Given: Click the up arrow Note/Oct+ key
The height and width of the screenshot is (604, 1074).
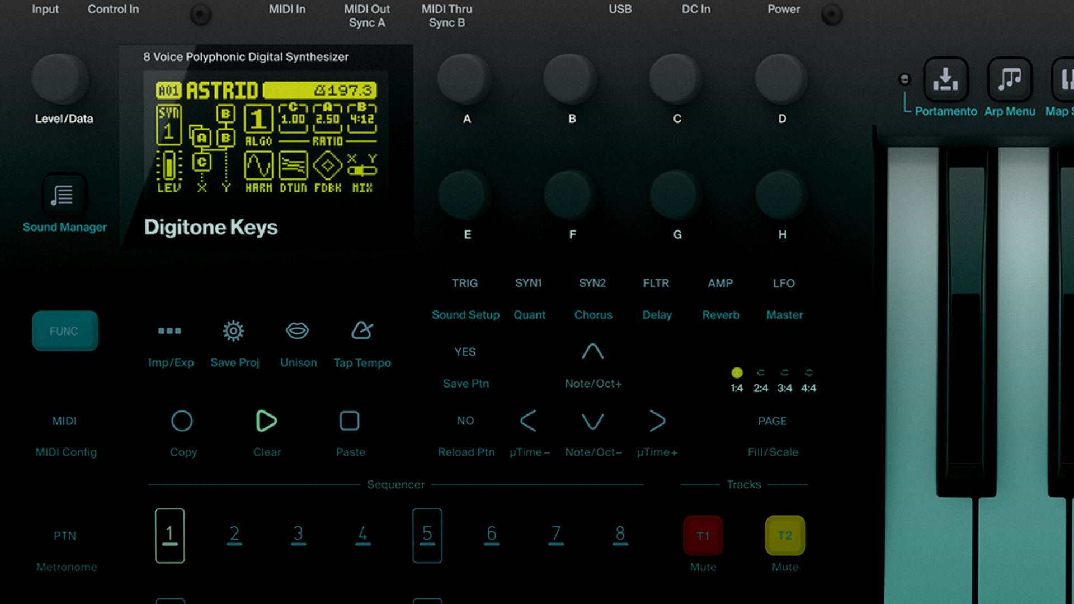Looking at the screenshot, I should point(592,351).
